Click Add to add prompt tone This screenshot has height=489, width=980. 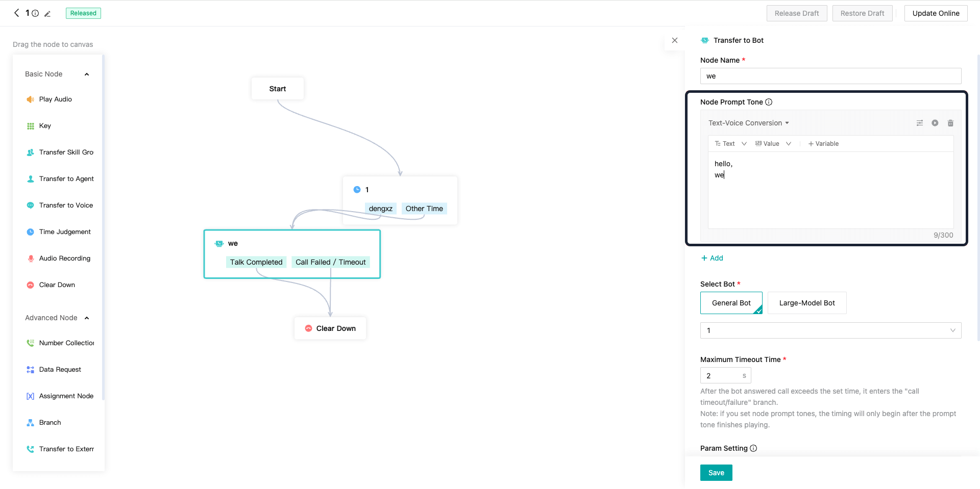click(x=712, y=258)
